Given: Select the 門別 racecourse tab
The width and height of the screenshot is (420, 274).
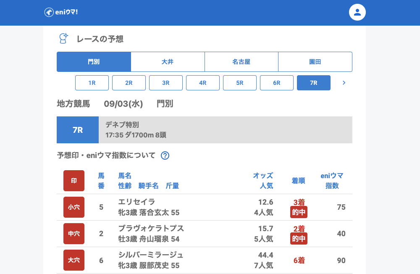Looking at the screenshot, I should point(94,62).
